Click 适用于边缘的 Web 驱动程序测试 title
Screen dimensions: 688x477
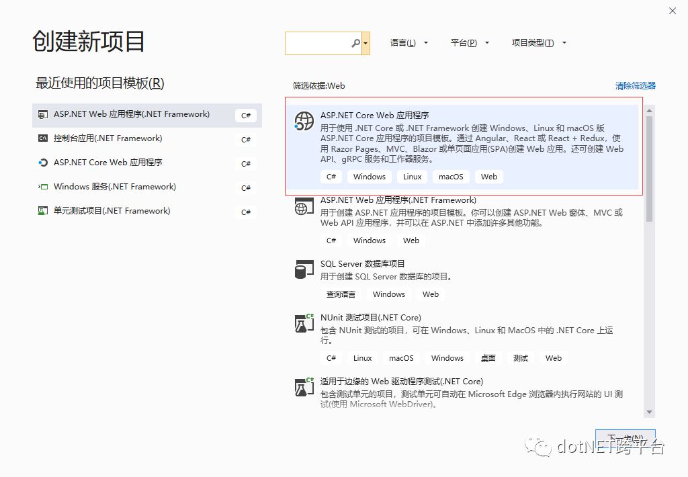pyautogui.click(x=402, y=382)
